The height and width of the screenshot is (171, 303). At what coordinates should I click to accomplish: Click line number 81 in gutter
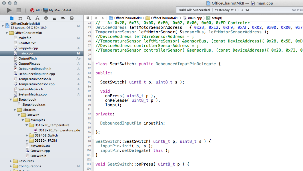pyautogui.click(x=89, y=64)
